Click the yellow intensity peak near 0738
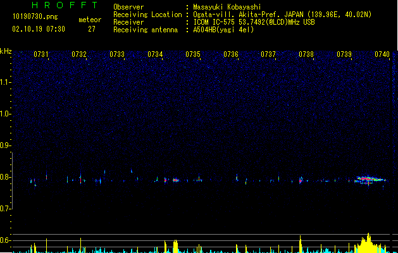Viewport: 398px width, 253px height. tap(301, 244)
